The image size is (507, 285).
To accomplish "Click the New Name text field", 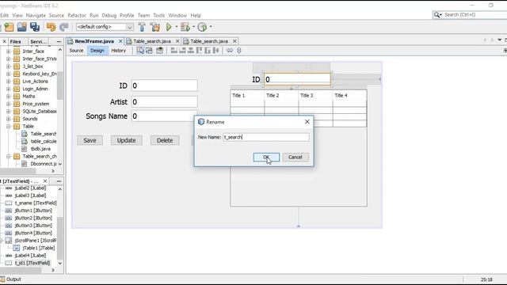I will (266, 137).
